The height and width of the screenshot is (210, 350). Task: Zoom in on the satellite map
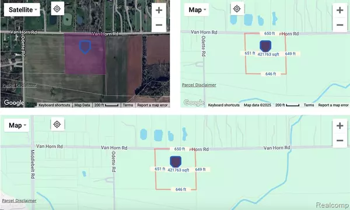(x=159, y=10)
